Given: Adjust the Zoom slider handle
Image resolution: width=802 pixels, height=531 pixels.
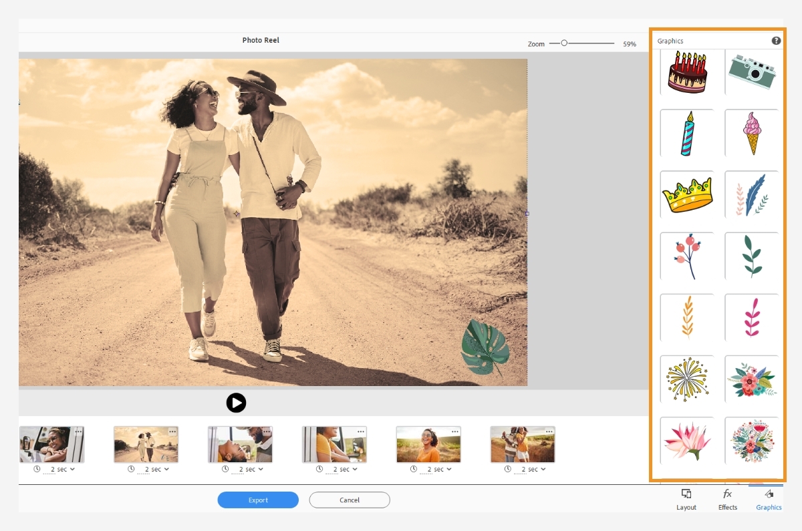Looking at the screenshot, I should (565, 43).
